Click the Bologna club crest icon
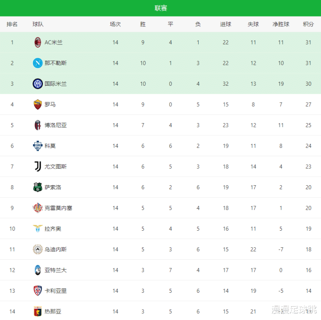This screenshot has height=320, width=321. tap(38, 125)
